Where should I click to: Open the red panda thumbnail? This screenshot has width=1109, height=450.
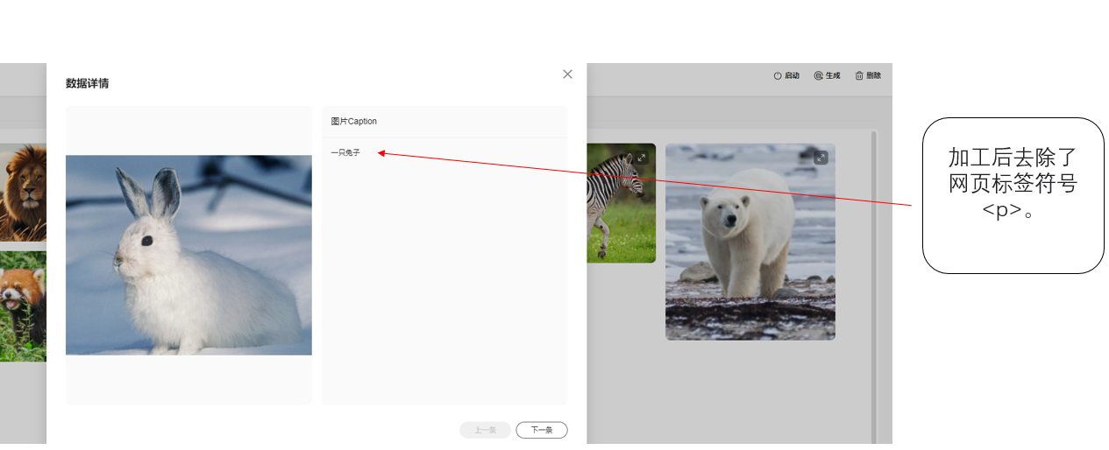23,306
